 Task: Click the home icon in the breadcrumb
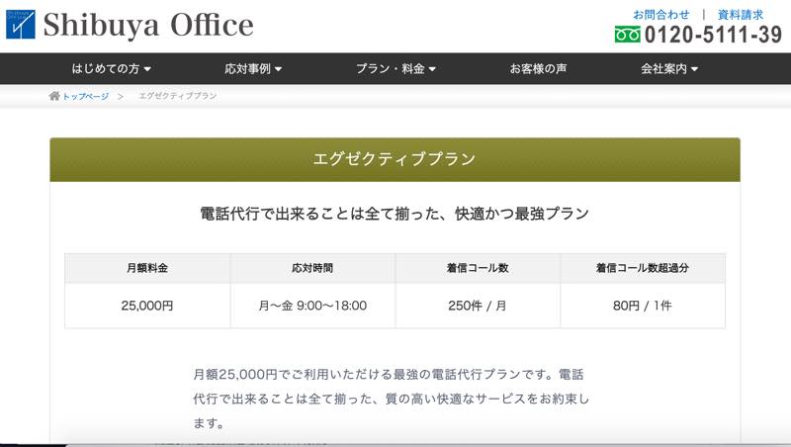pos(54,96)
